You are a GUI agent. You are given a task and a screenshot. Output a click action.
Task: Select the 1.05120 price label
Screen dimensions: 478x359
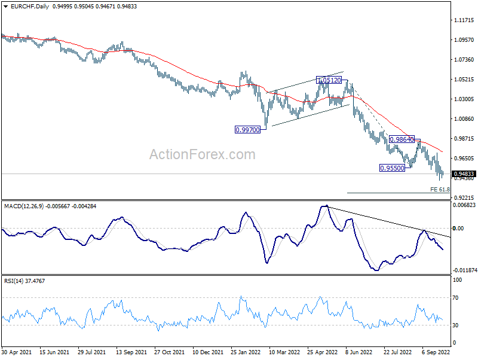[329, 80]
